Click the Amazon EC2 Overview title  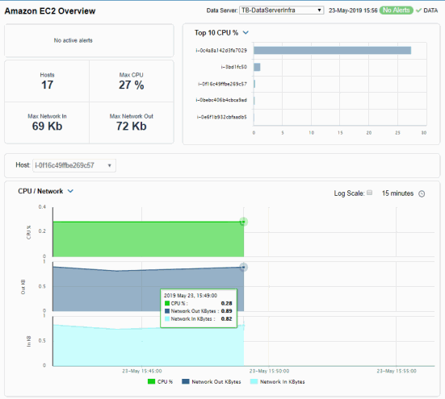click(x=50, y=11)
